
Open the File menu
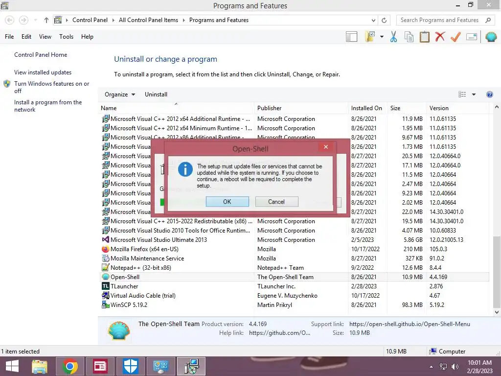[9, 37]
